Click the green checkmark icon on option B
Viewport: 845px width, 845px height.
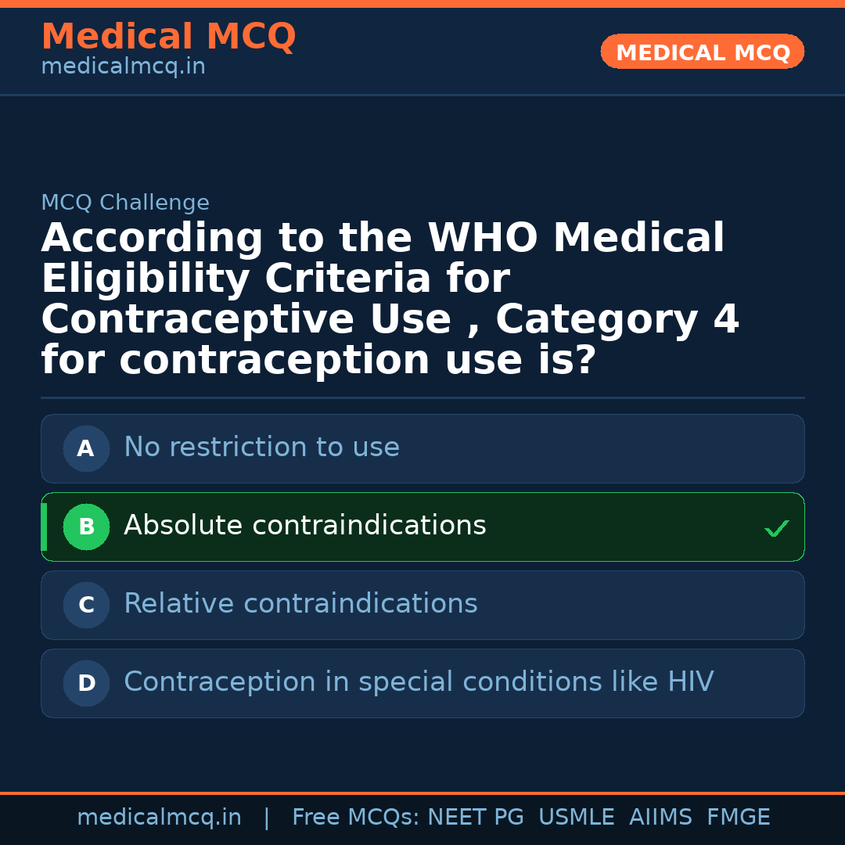(x=776, y=529)
